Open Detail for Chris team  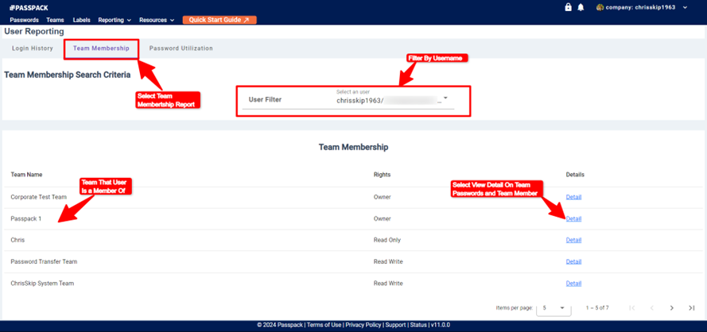[573, 240]
